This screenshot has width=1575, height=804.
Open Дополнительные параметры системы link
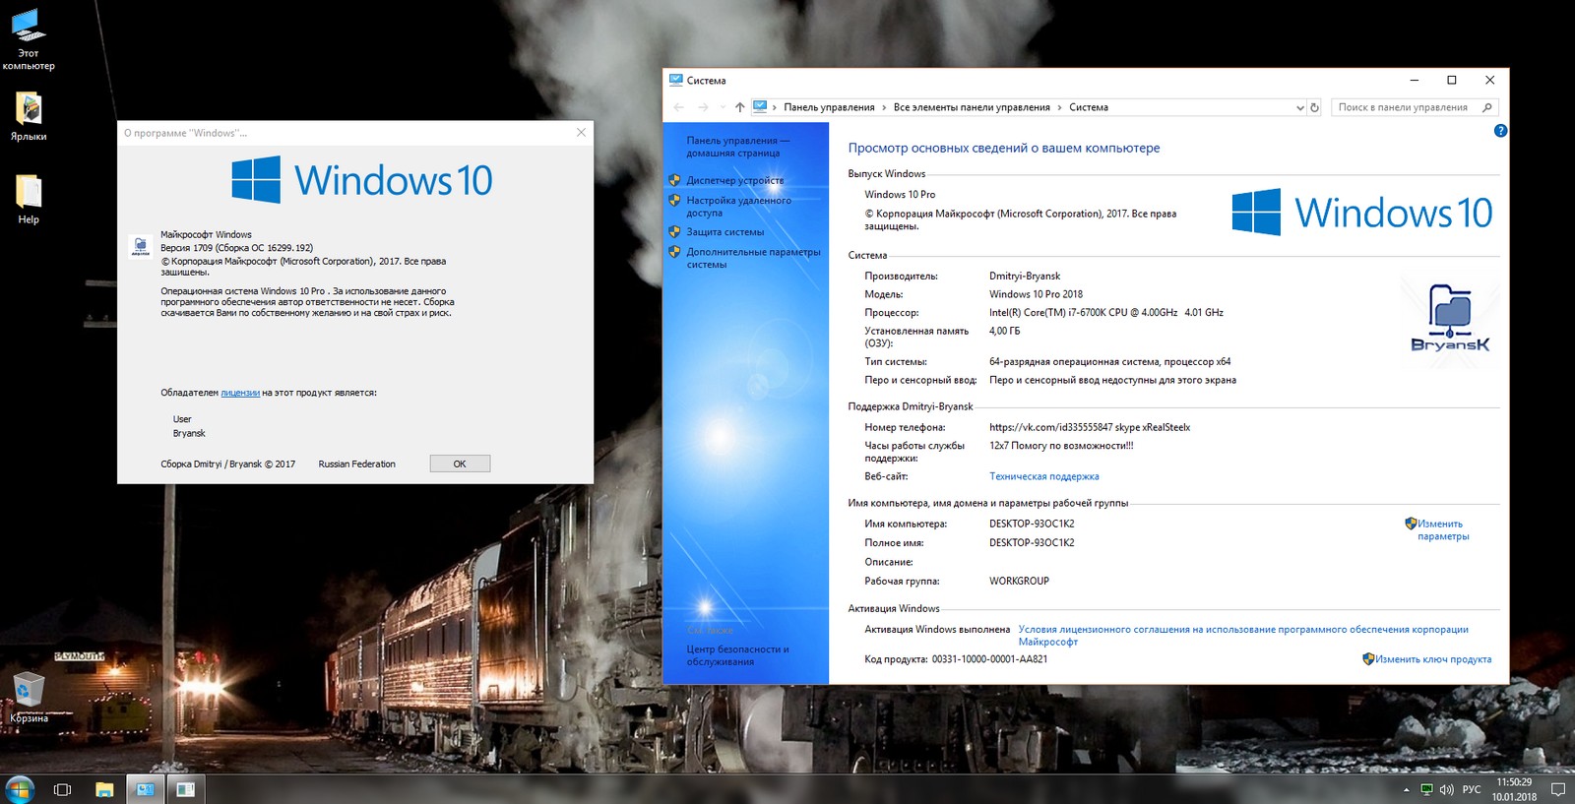(753, 258)
